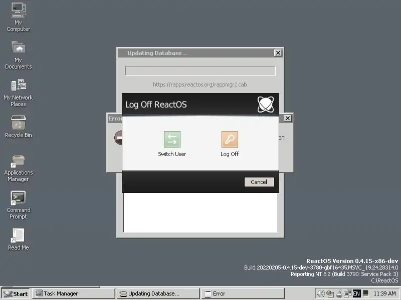Click the Log Off text label
Screen dimensions: 401x300
coord(230,154)
